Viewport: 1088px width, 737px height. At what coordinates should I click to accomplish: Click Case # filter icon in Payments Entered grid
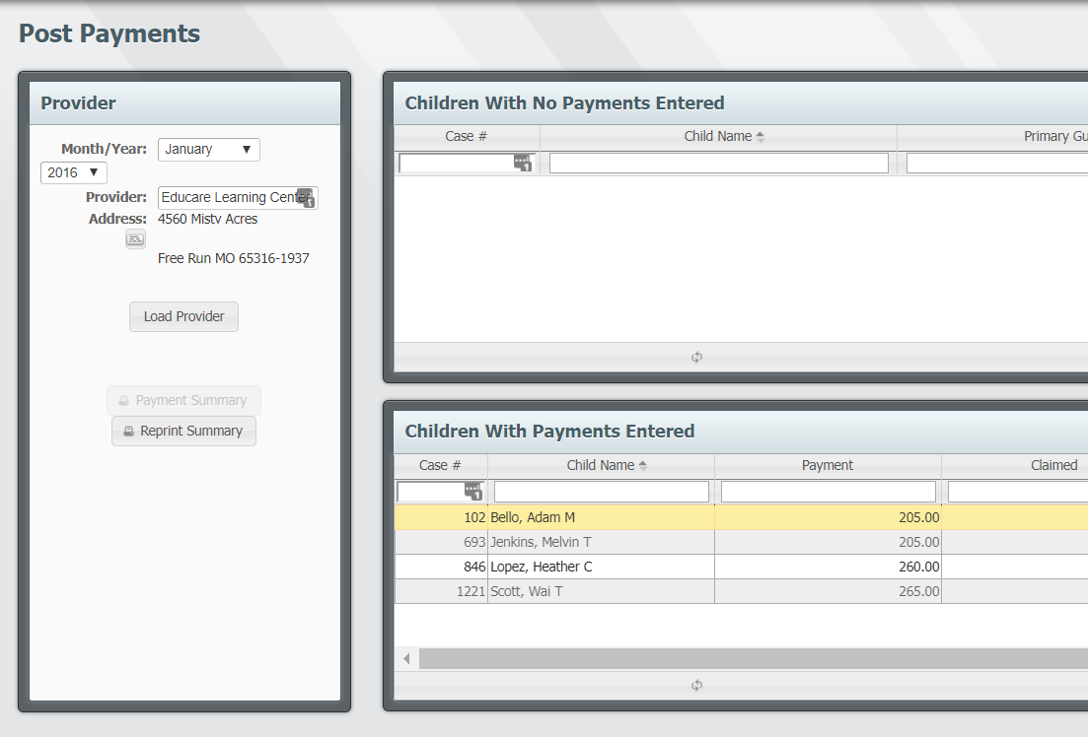click(473, 492)
